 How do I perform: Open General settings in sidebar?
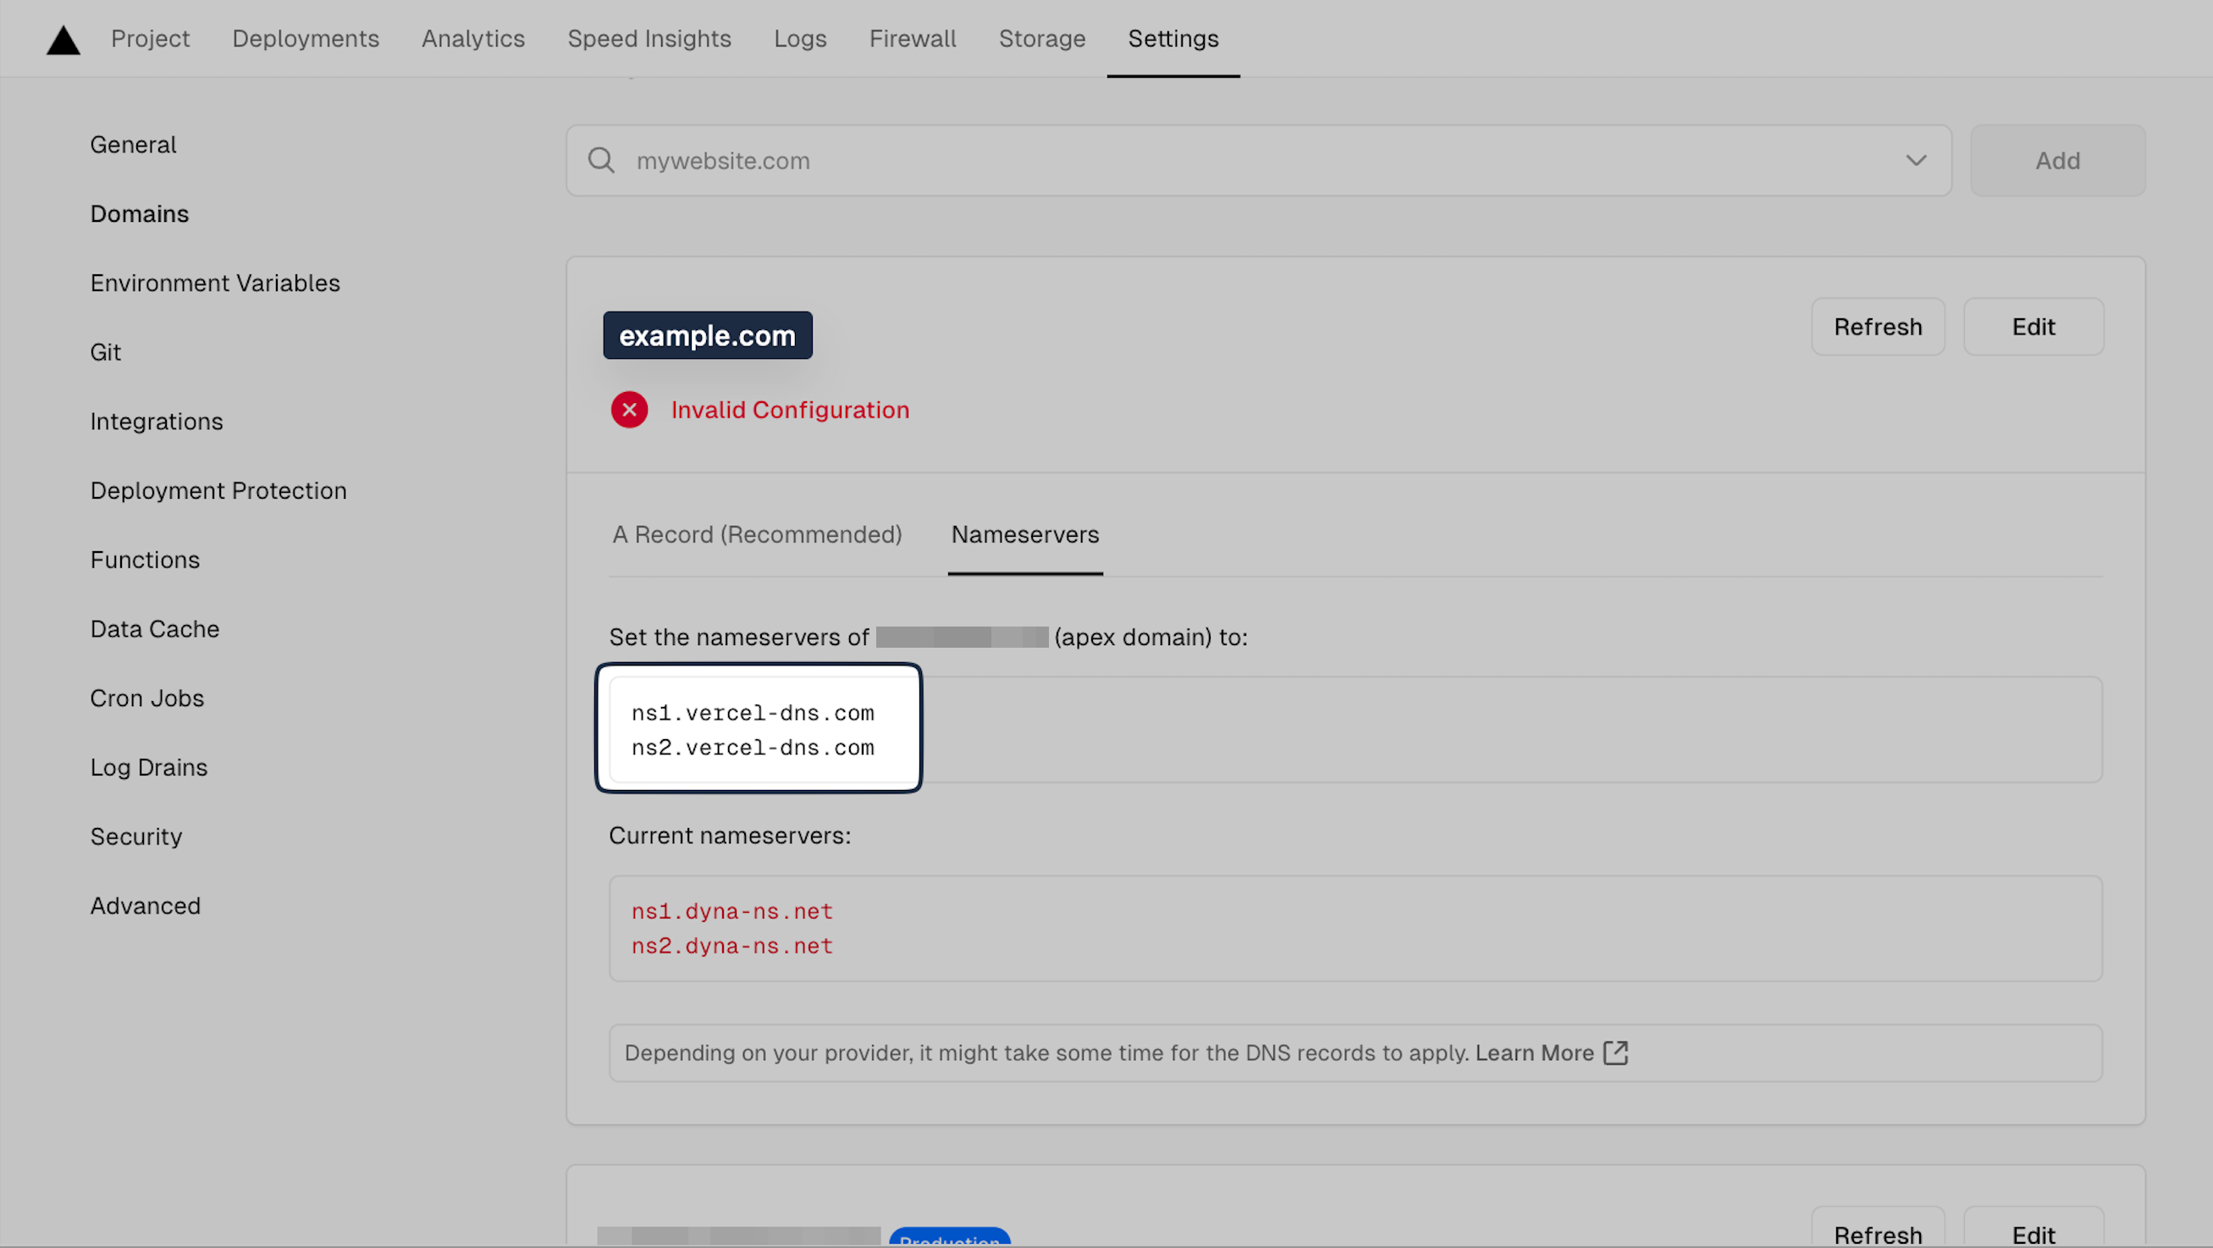click(x=133, y=145)
